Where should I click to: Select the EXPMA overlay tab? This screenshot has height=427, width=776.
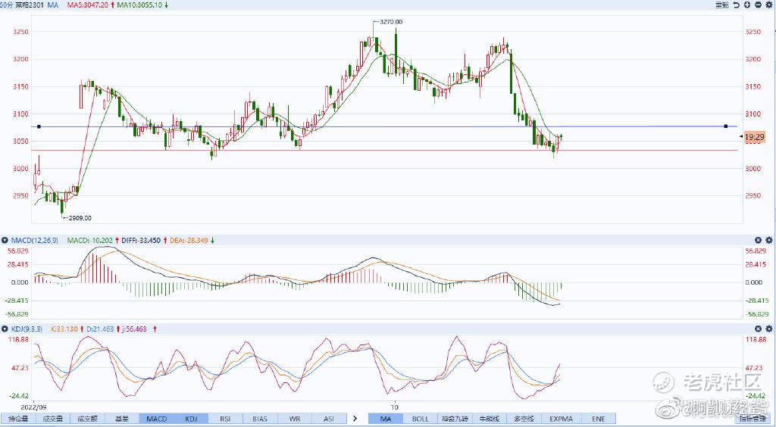click(x=562, y=419)
